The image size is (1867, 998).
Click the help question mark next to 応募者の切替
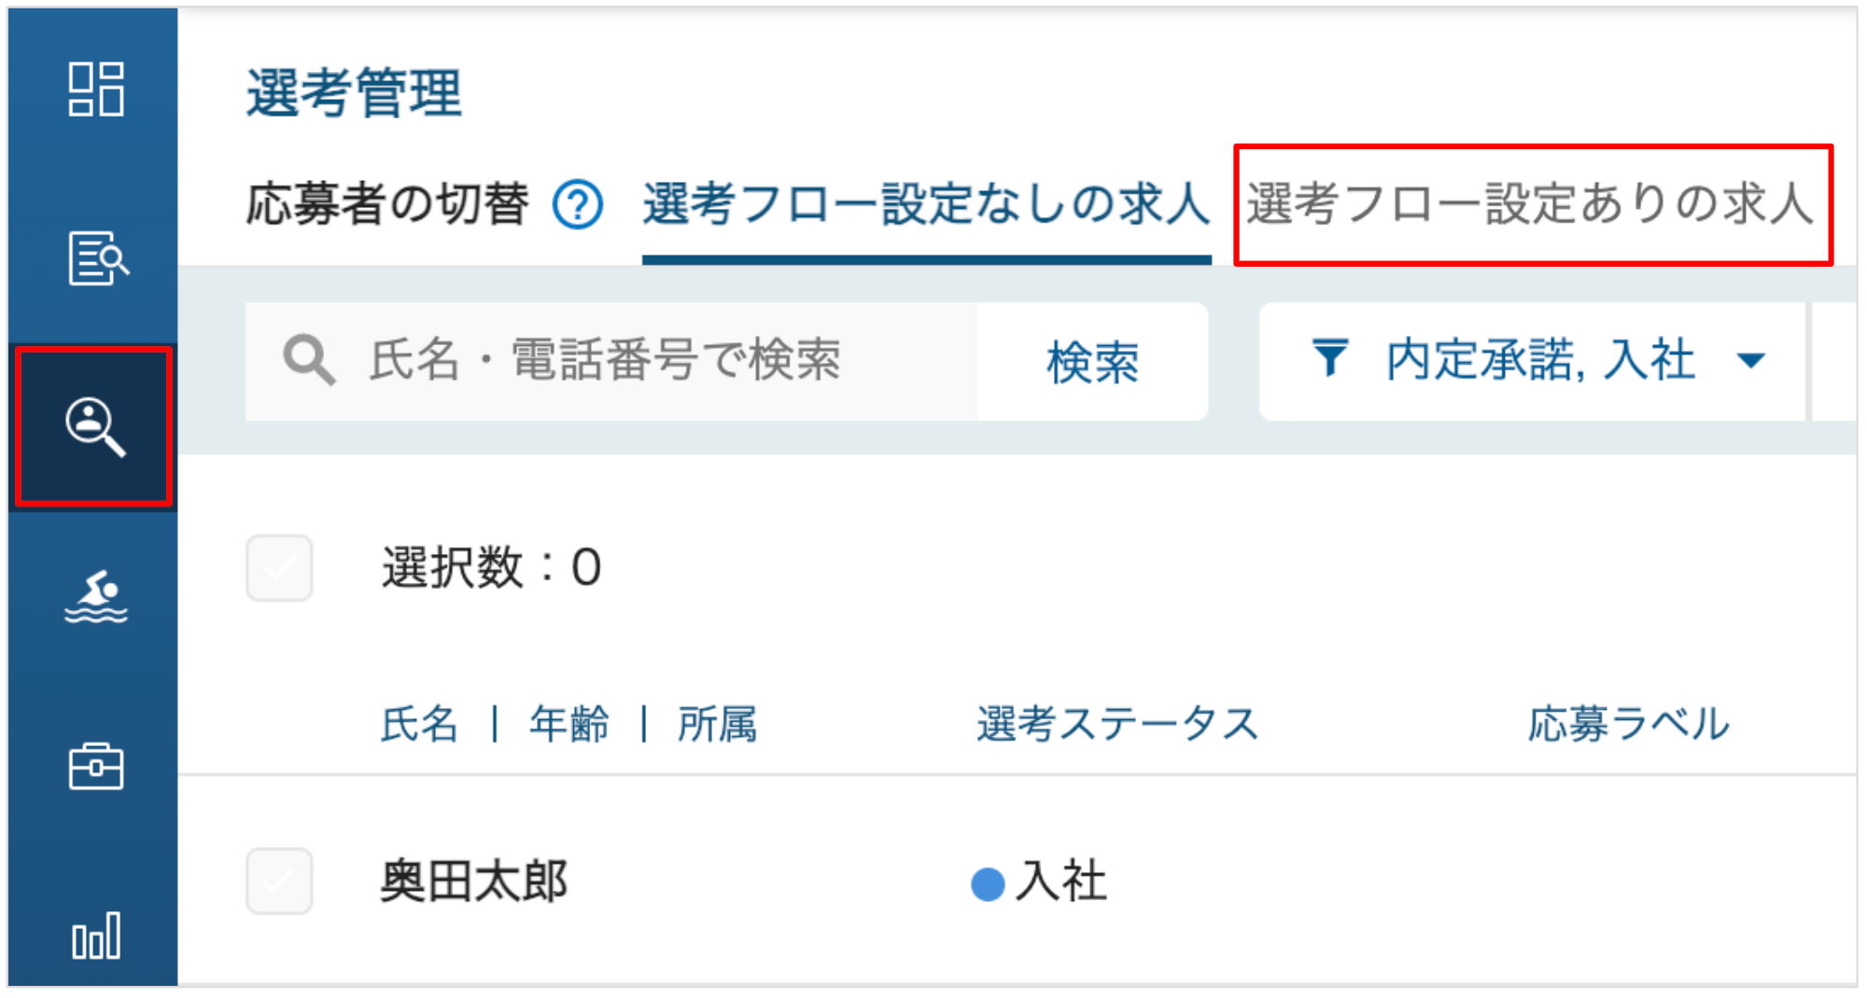coord(578,204)
